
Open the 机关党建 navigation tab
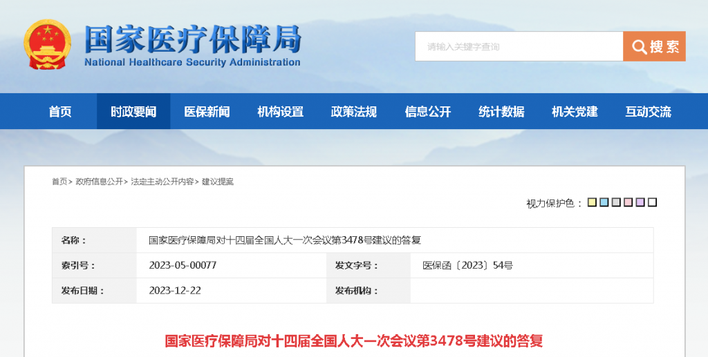pyautogui.click(x=575, y=111)
